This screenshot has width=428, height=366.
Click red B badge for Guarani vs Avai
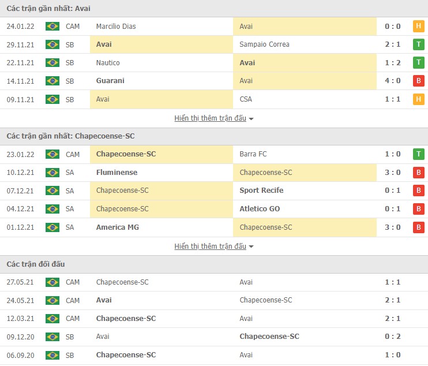click(x=418, y=81)
